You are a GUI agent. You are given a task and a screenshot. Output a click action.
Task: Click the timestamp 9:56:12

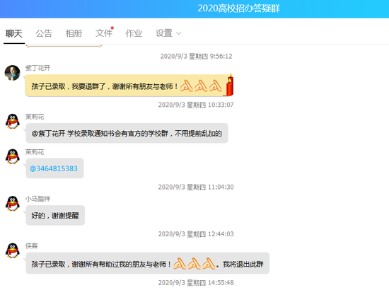click(x=196, y=57)
